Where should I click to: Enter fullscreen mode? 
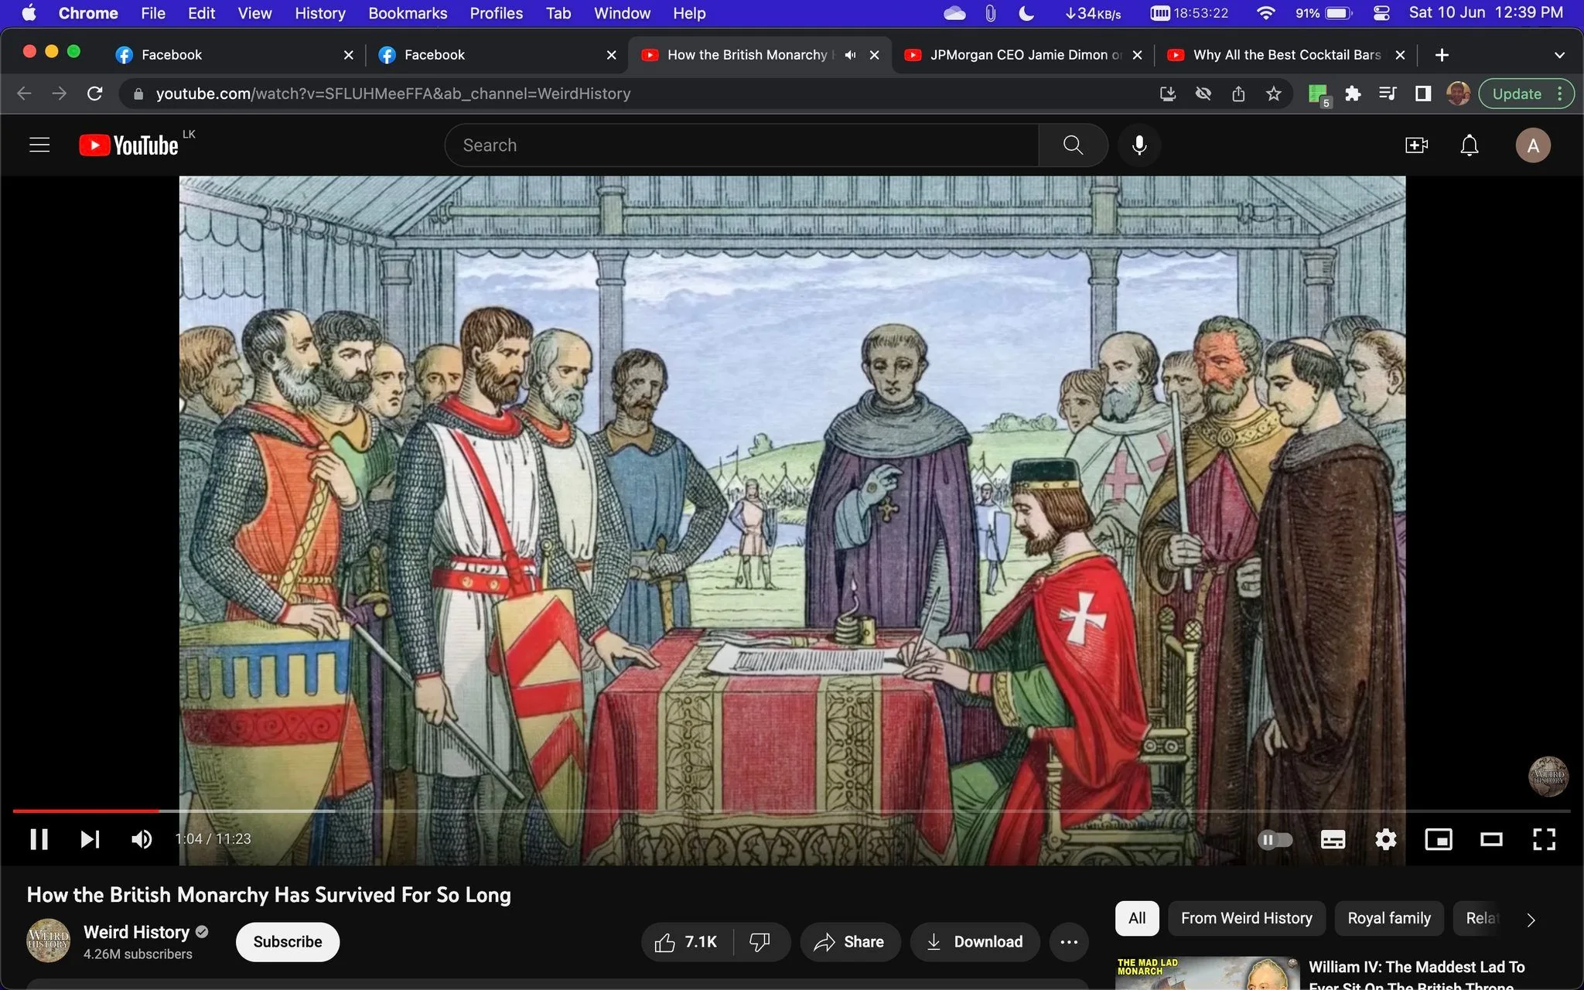coord(1544,839)
